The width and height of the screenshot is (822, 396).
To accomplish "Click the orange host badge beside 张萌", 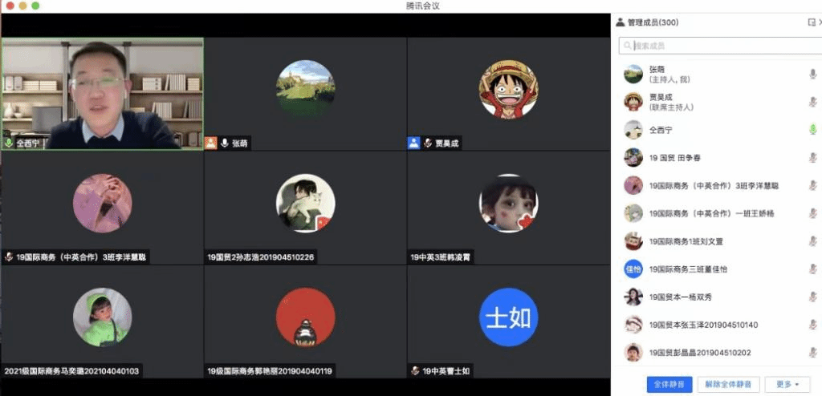I will 210,143.
